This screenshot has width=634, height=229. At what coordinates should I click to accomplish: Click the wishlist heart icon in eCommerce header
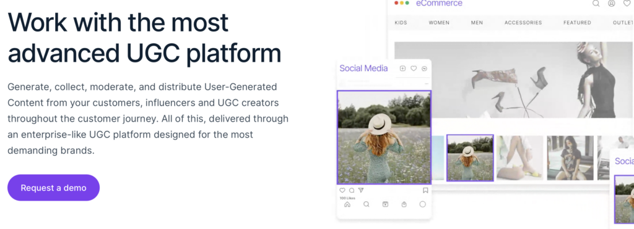(x=627, y=3)
